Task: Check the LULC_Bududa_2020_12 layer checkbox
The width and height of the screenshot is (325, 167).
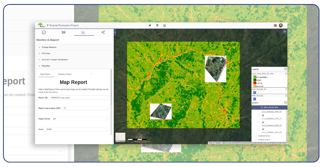Action: click(x=259, y=115)
